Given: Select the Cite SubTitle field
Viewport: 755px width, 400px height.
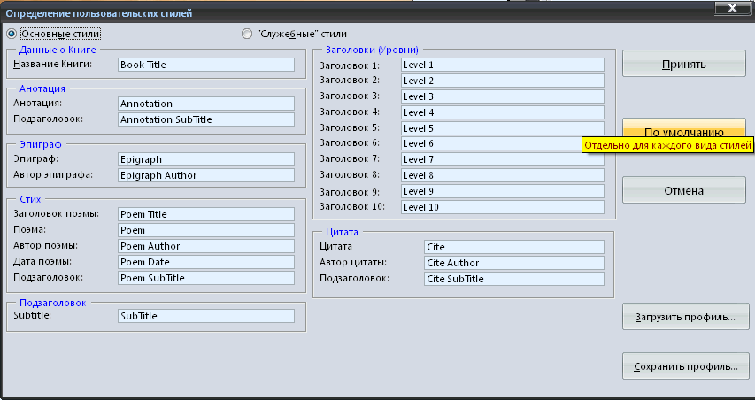Looking at the screenshot, I should (x=514, y=279).
